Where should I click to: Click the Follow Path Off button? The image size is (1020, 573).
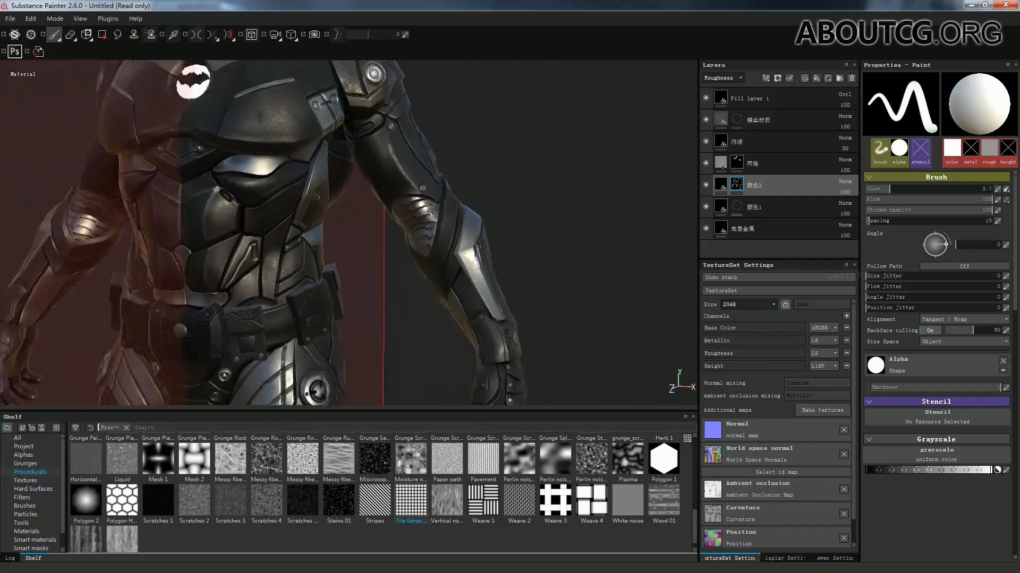[964, 266]
